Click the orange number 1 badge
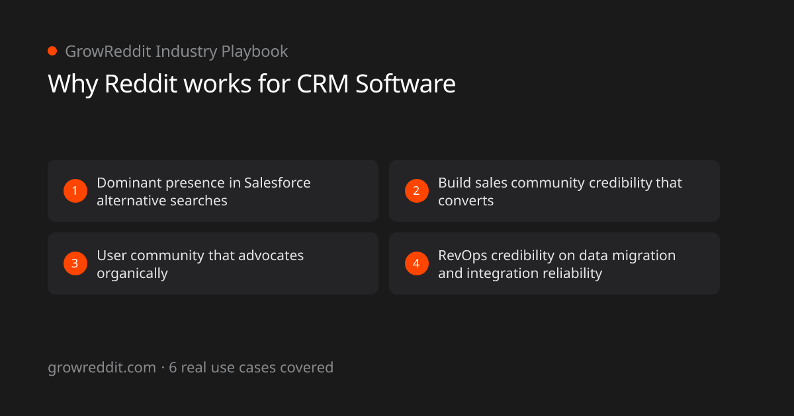 point(75,191)
